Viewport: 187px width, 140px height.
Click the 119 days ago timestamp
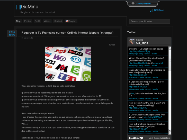click(134, 77)
